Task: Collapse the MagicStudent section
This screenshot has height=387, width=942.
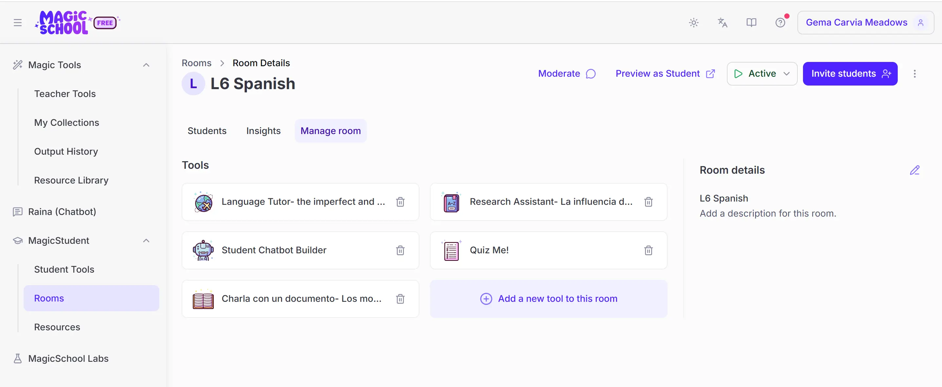Action: [146, 241]
